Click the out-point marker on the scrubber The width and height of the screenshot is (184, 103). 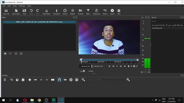point(137,60)
